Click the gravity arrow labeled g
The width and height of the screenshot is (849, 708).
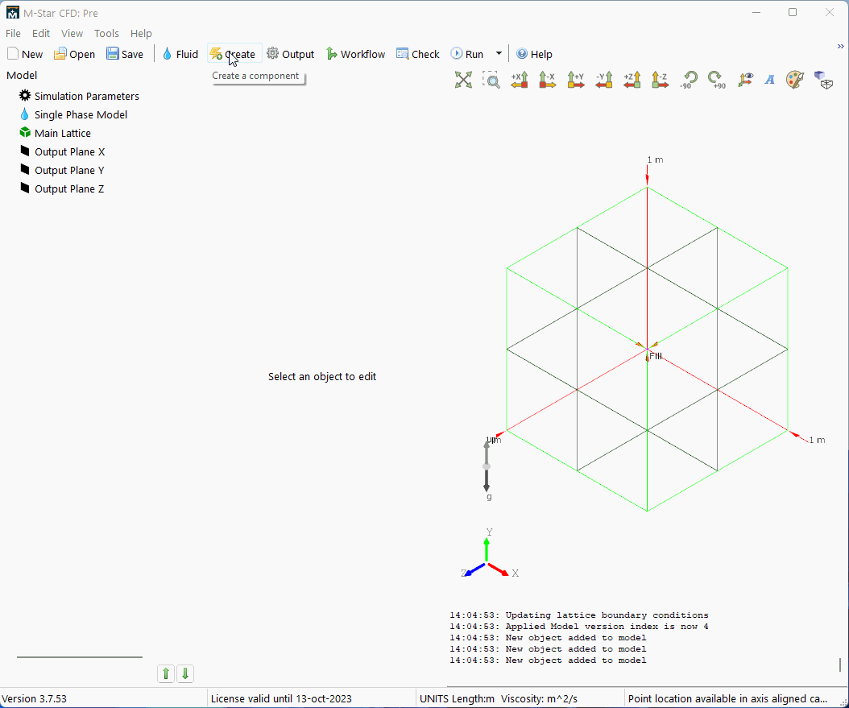(487, 470)
